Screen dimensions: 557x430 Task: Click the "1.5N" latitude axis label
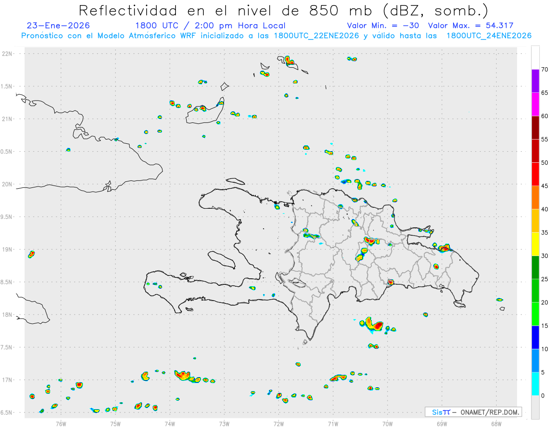click(x=7, y=86)
